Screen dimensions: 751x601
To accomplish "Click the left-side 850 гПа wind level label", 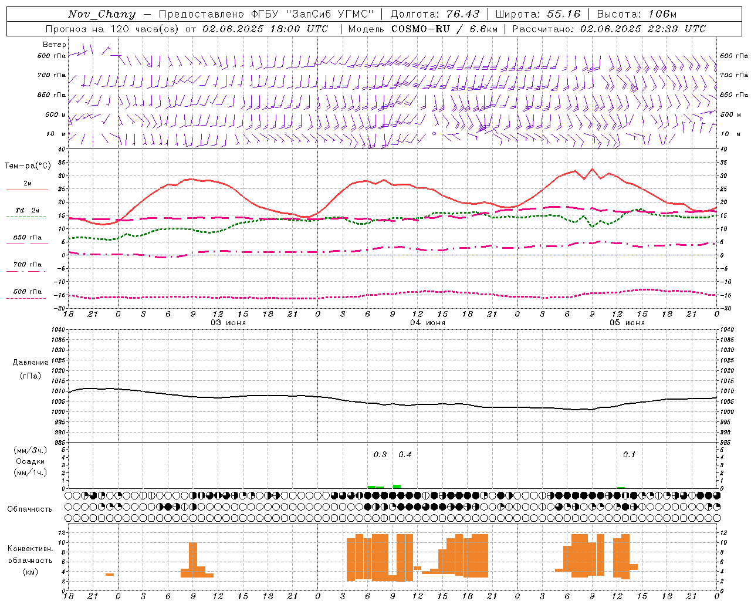I will point(52,94).
